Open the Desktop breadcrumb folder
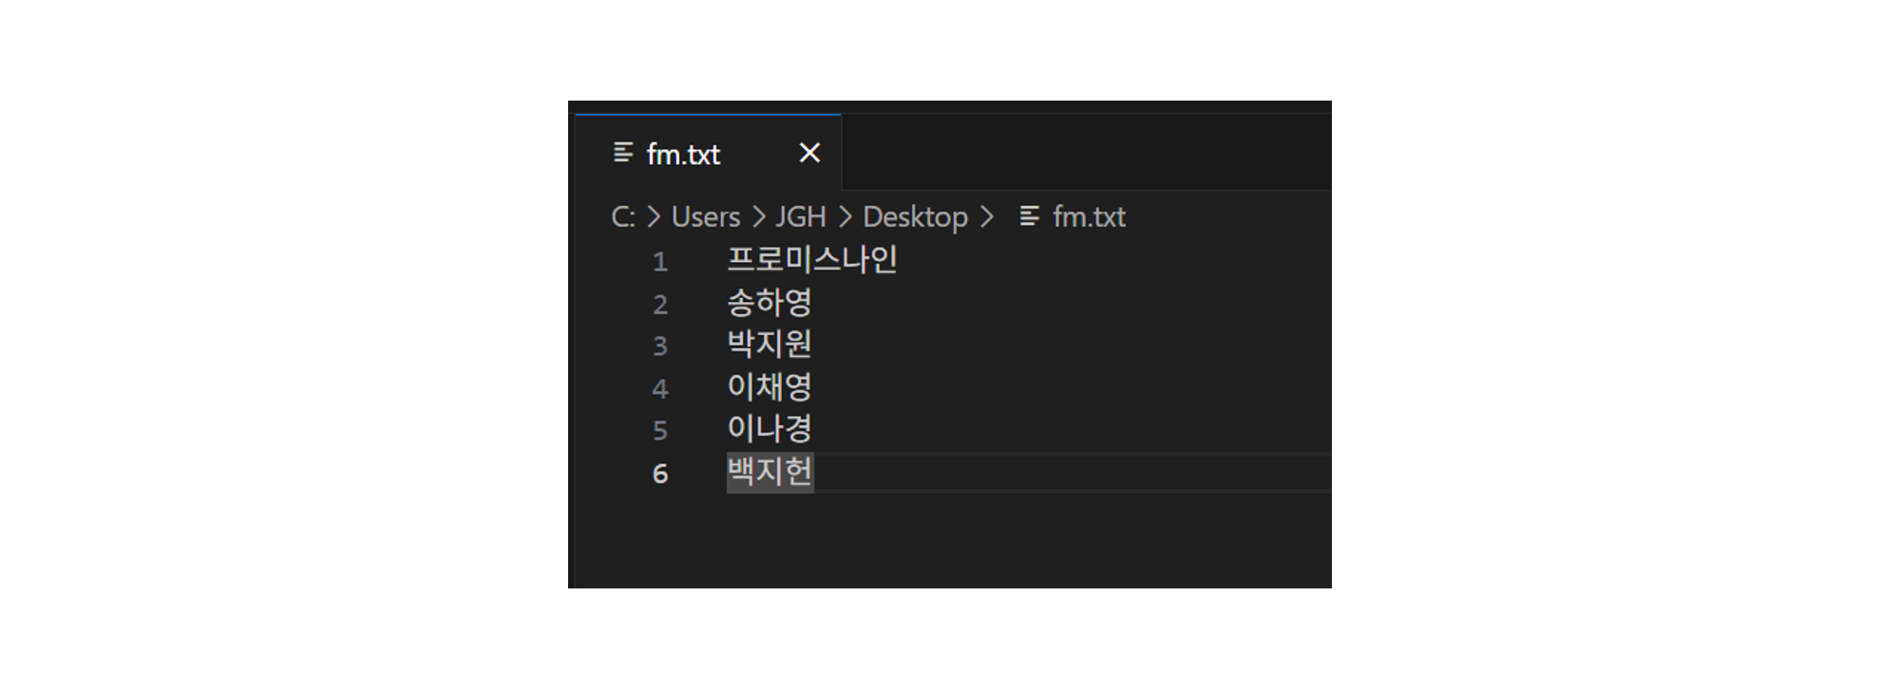 coord(915,217)
